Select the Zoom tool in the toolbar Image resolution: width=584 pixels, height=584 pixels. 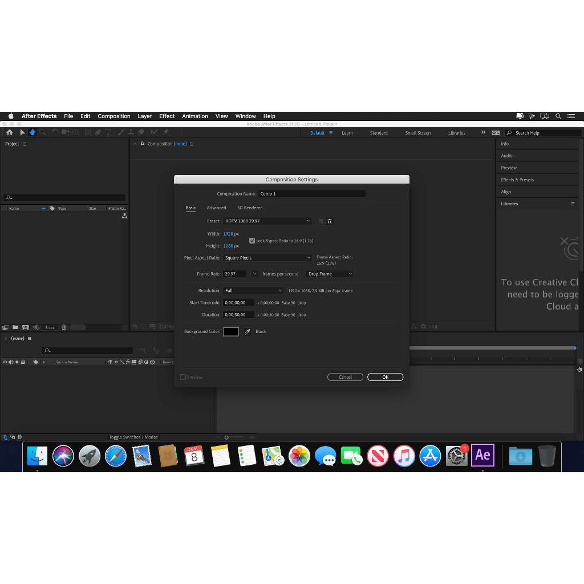click(x=43, y=132)
